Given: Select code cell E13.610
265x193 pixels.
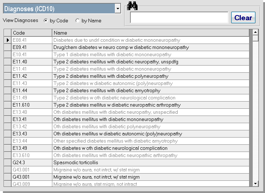Looking at the screenshot, I should coord(32,155).
